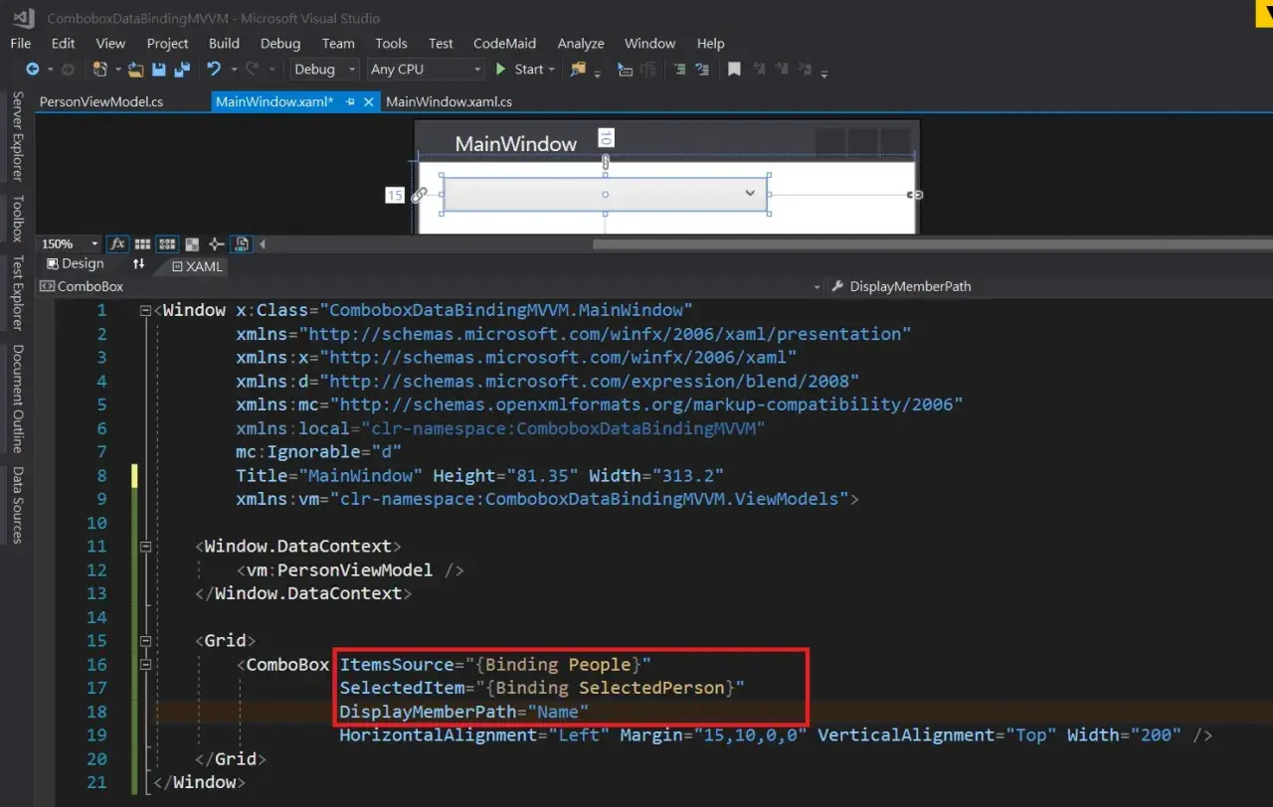1273x807 pixels.
Task: Open the Data Sources side panel
Action: (17, 505)
